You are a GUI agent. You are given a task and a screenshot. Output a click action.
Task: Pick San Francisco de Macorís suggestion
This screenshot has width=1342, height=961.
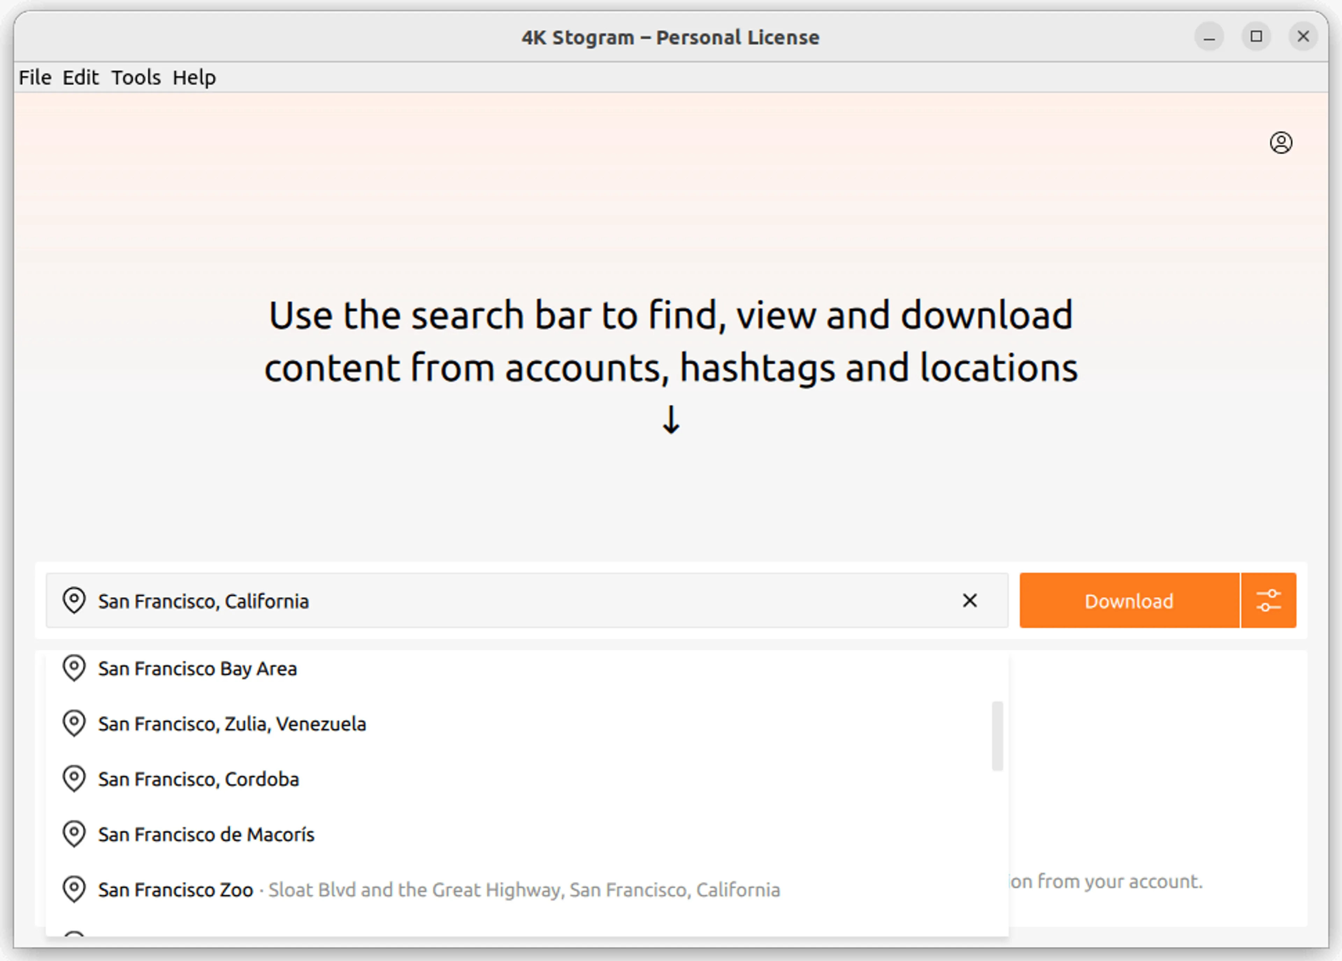pos(206,835)
